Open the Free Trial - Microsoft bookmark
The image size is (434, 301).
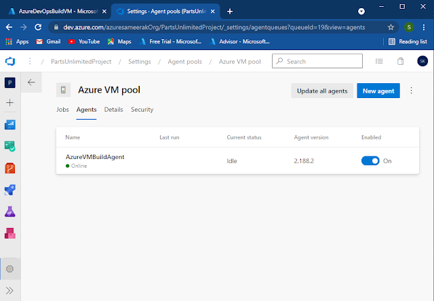pyautogui.click(x=170, y=41)
